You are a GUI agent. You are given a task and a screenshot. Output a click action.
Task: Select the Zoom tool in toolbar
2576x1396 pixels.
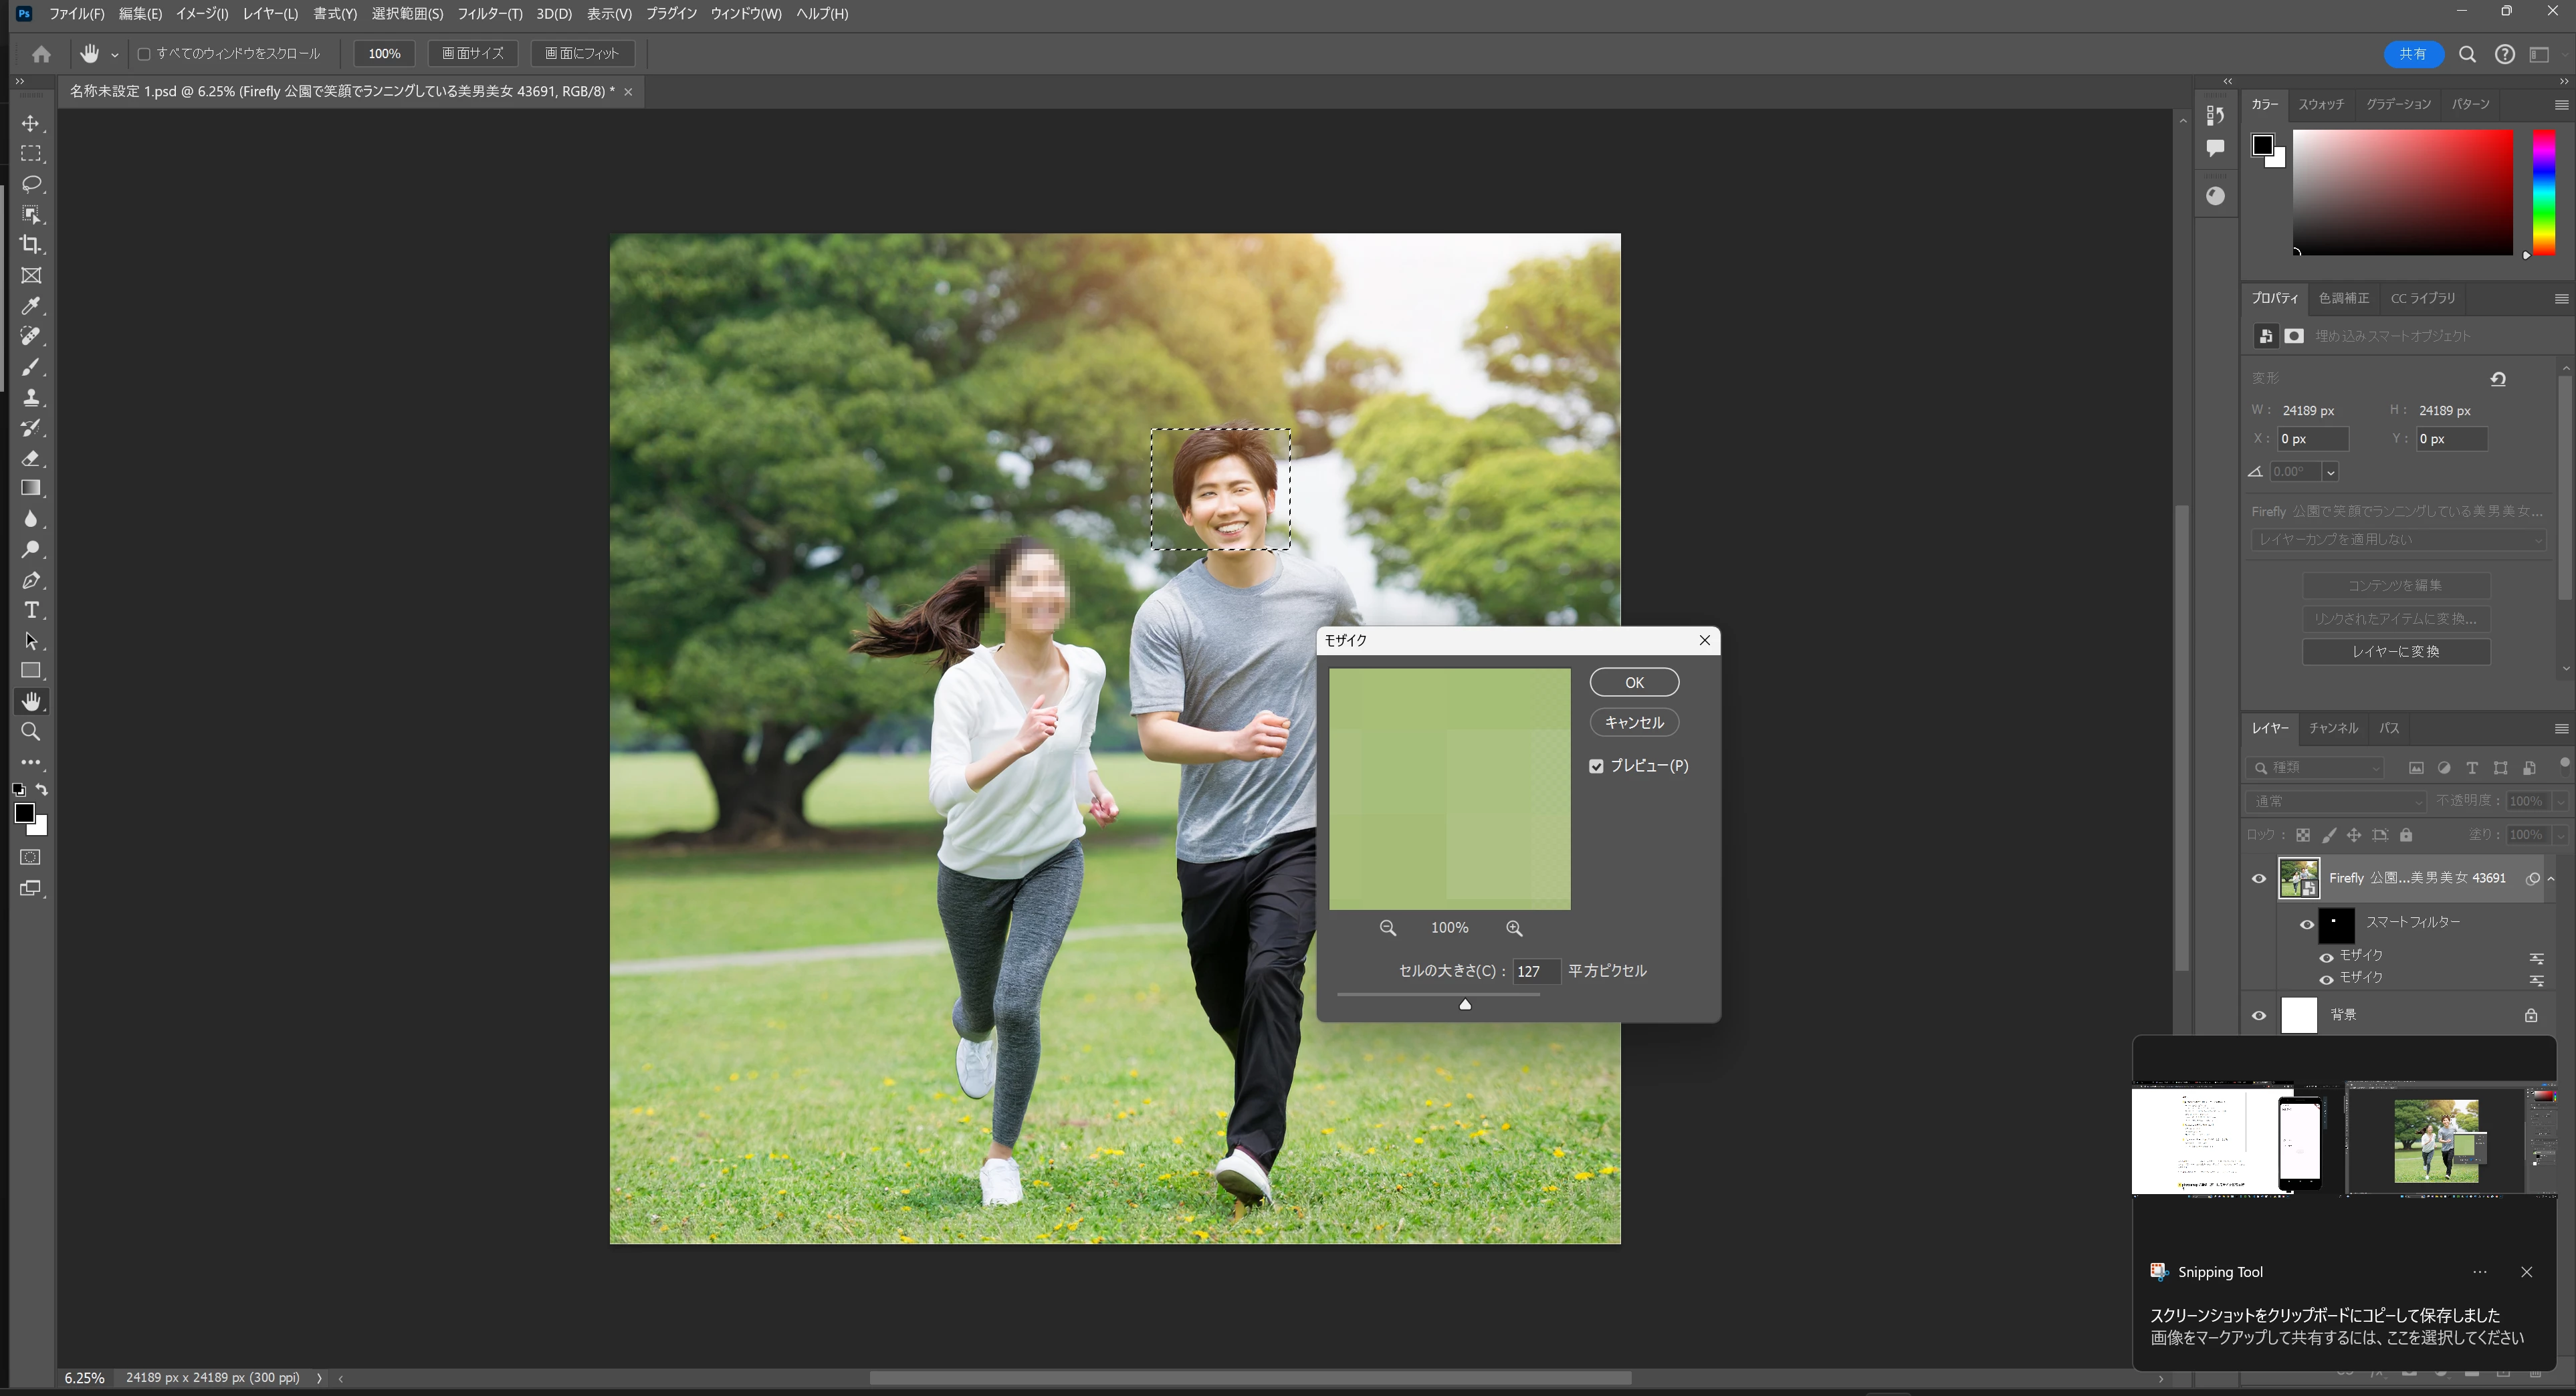click(x=31, y=732)
